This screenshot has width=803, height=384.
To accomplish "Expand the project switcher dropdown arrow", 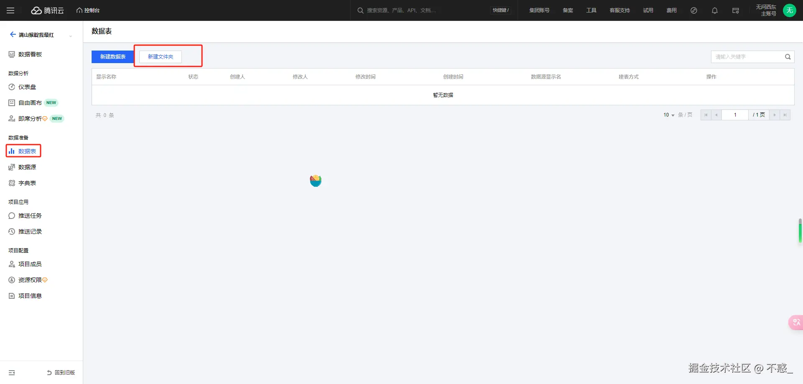I will click(x=71, y=36).
